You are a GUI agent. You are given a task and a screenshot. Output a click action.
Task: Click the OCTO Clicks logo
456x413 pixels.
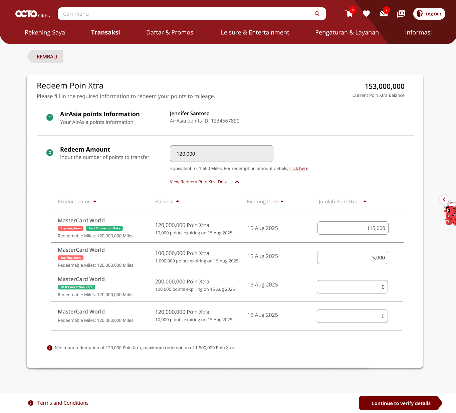coord(32,14)
